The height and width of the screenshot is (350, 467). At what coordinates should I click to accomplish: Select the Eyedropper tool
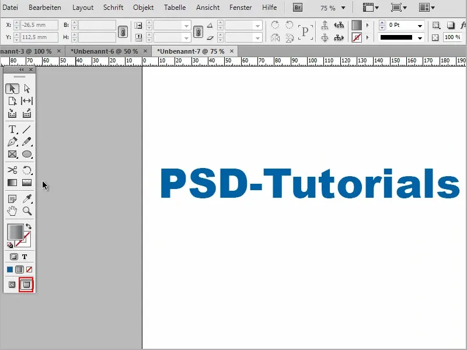click(x=27, y=198)
